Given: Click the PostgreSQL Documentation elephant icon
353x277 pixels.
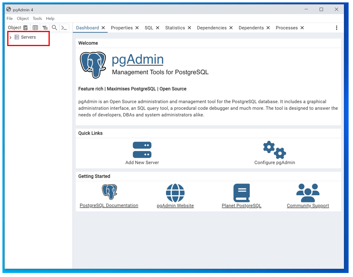Looking at the screenshot, I should [x=110, y=192].
